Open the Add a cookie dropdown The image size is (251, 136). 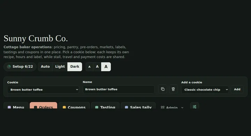205,89
